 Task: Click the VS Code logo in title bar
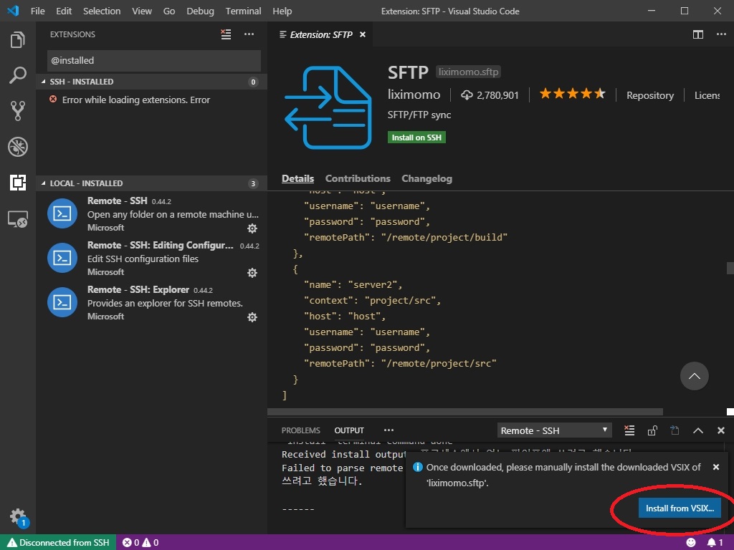click(13, 11)
